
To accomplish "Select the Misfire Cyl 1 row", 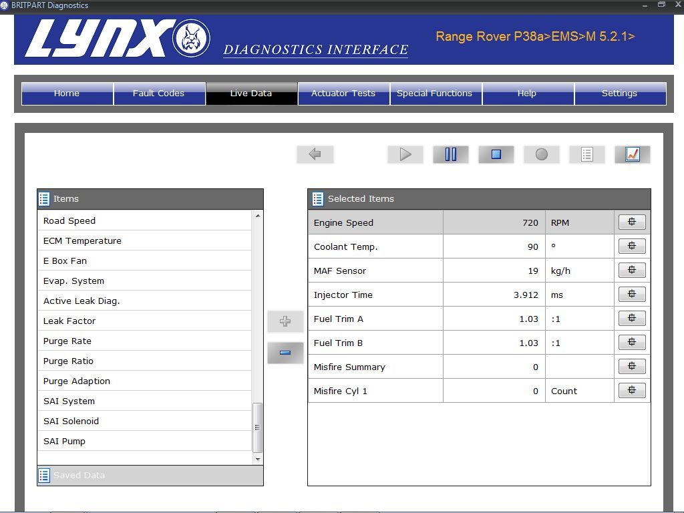I will pos(479,390).
